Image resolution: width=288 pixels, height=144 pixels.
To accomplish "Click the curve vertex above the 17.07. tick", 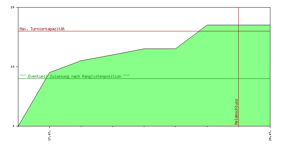I will click(50, 72).
